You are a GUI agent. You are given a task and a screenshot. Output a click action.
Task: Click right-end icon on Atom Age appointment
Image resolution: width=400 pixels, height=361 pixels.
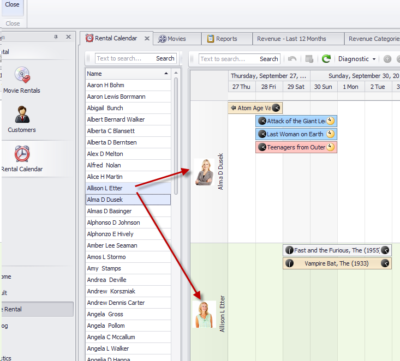(276, 108)
